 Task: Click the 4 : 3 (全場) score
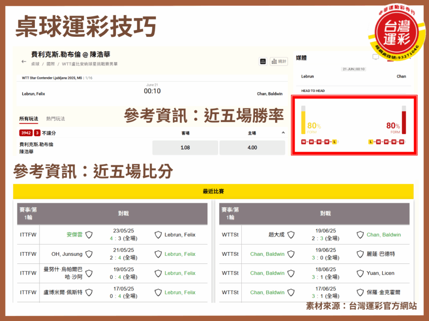[x=124, y=238]
